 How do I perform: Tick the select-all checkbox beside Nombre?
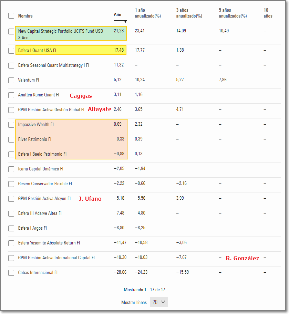pyautogui.click(x=11, y=16)
